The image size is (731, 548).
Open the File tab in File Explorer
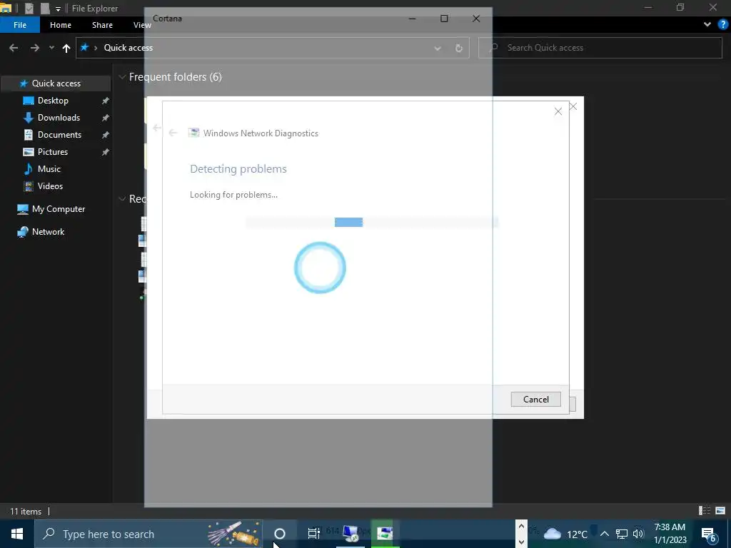click(x=20, y=25)
